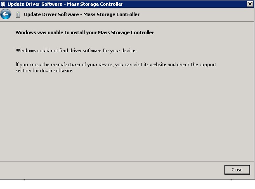The height and width of the screenshot is (189, 255).
Task: Click "Mass Storage Controller" in the bold heading
Action: tap(126, 32)
